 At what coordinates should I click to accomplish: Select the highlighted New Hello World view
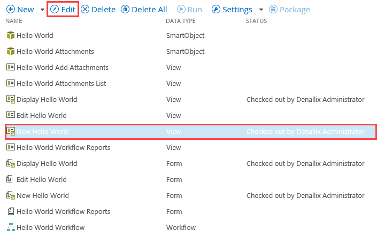(43, 131)
